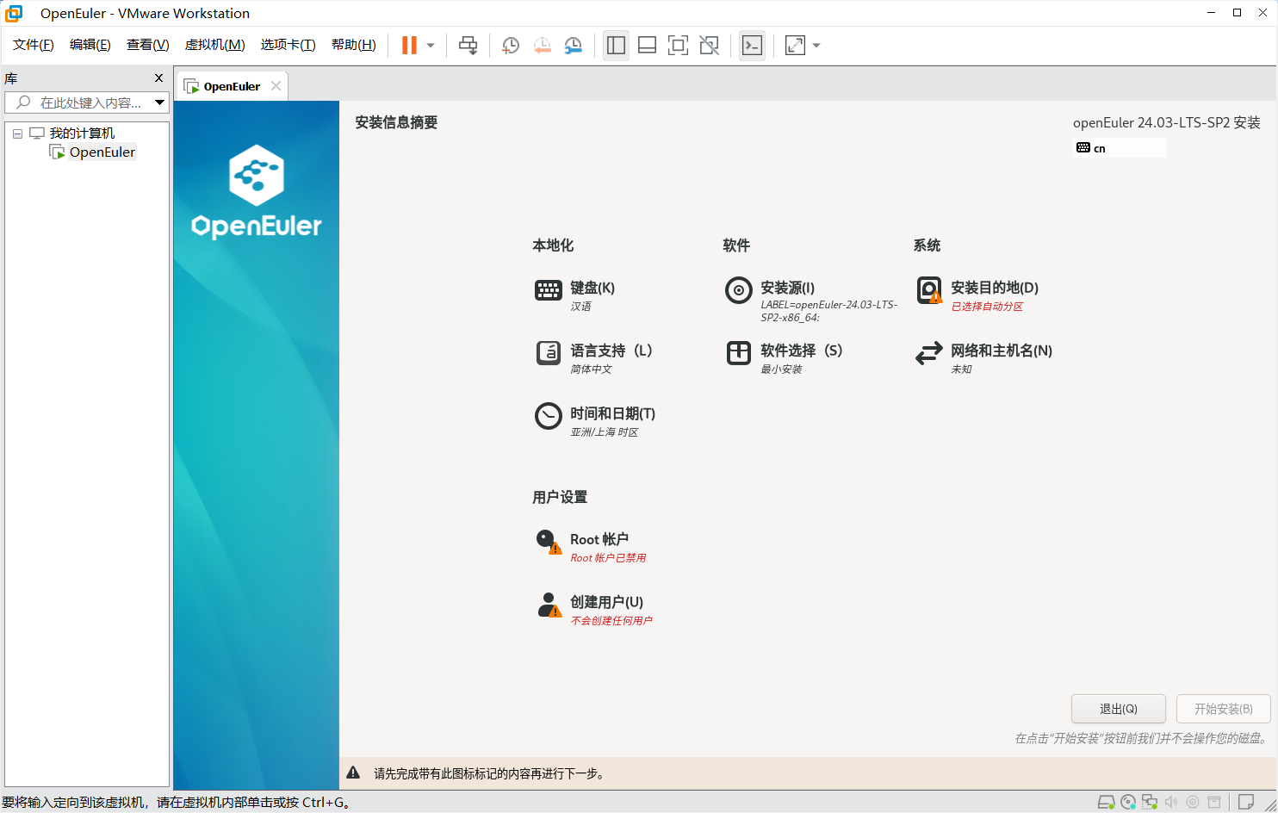This screenshot has width=1278, height=813.
Task: Click the network adapter status icon
Action: point(1150,802)
